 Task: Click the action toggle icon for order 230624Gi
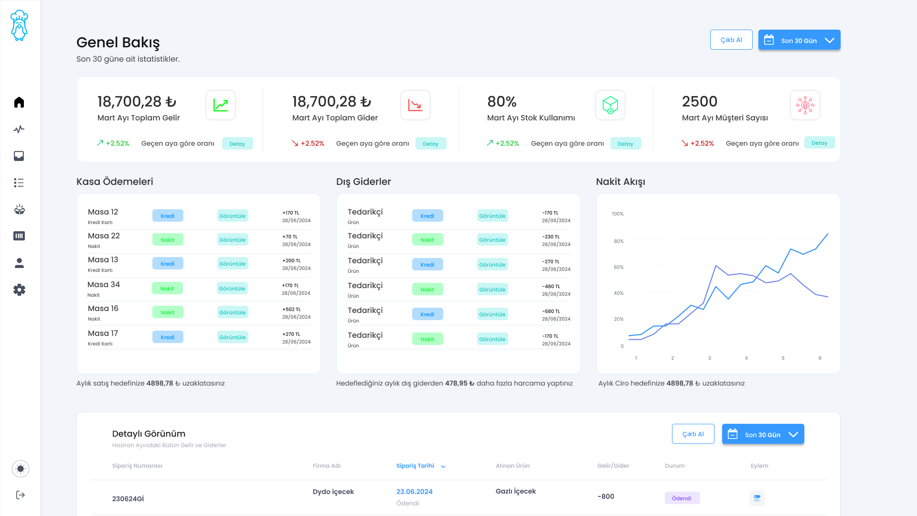(x=757, y=498)
